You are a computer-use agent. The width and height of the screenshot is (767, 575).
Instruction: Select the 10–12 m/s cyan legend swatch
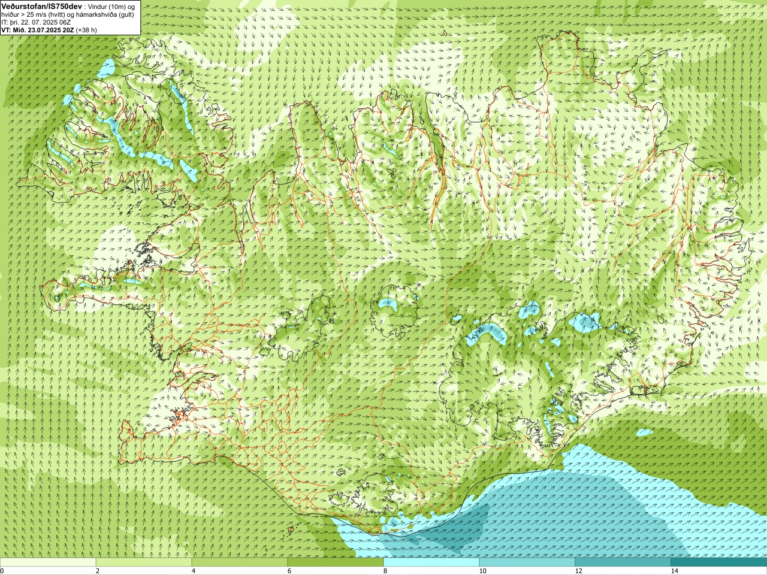pyautogui.click(x=527, y=562)
